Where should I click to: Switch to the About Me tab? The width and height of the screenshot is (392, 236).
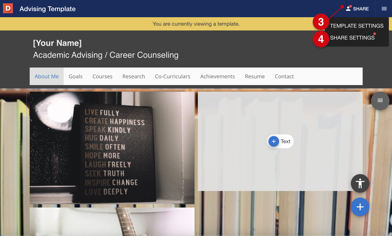47,76
